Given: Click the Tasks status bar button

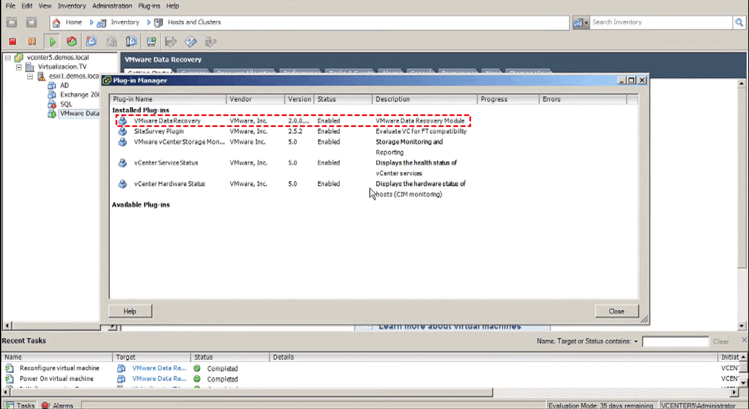Looking at the screenshot, I should (x=21, y=405).
